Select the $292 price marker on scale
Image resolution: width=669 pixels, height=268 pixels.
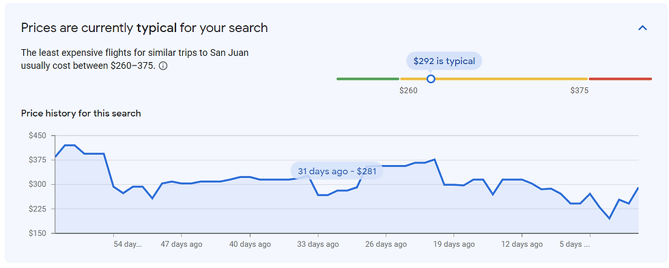[x=431, y=79]
